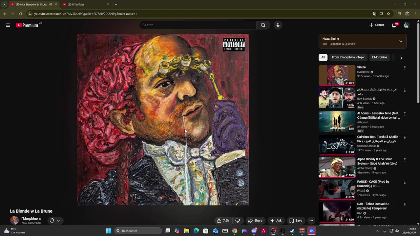Image resolution: width=420 pixels, height=236 pixels.
Task: Open a new browser tab
Action: tap(116, 5)
